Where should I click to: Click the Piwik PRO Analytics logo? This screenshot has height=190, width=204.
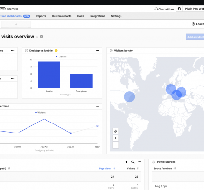tap(9, 9)
